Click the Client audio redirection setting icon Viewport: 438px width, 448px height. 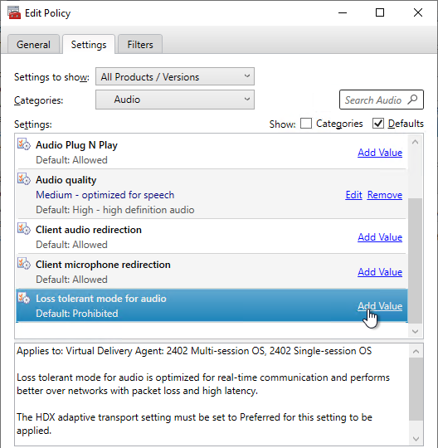[x=24, y=229]
